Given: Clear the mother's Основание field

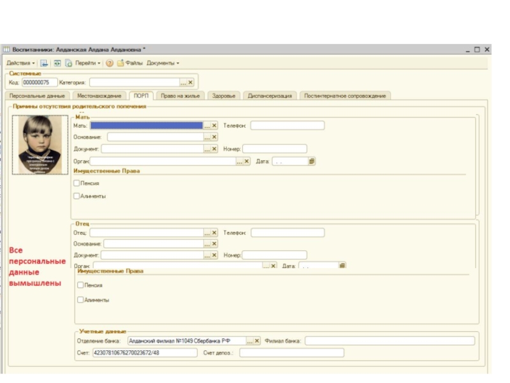Looking at the screenshot, I should (214, 137).
